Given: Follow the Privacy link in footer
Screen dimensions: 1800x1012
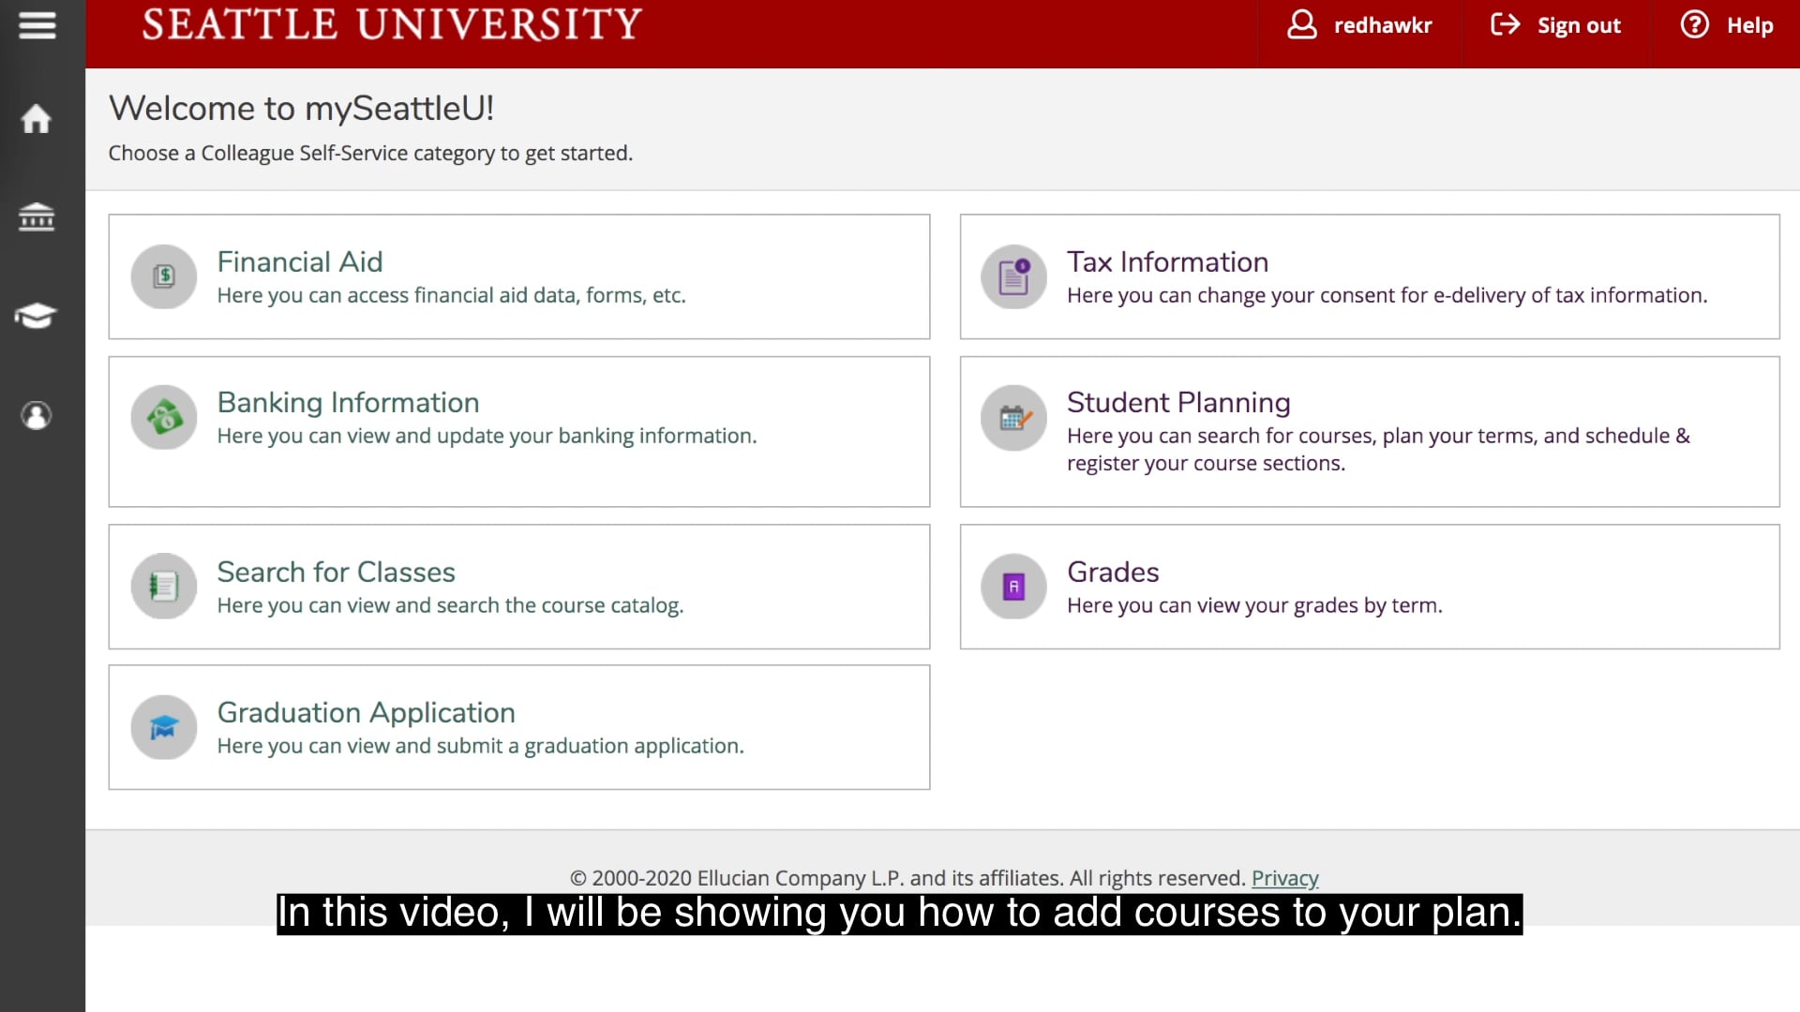Looking at the screenshot, I should (x=1284, y=878).
